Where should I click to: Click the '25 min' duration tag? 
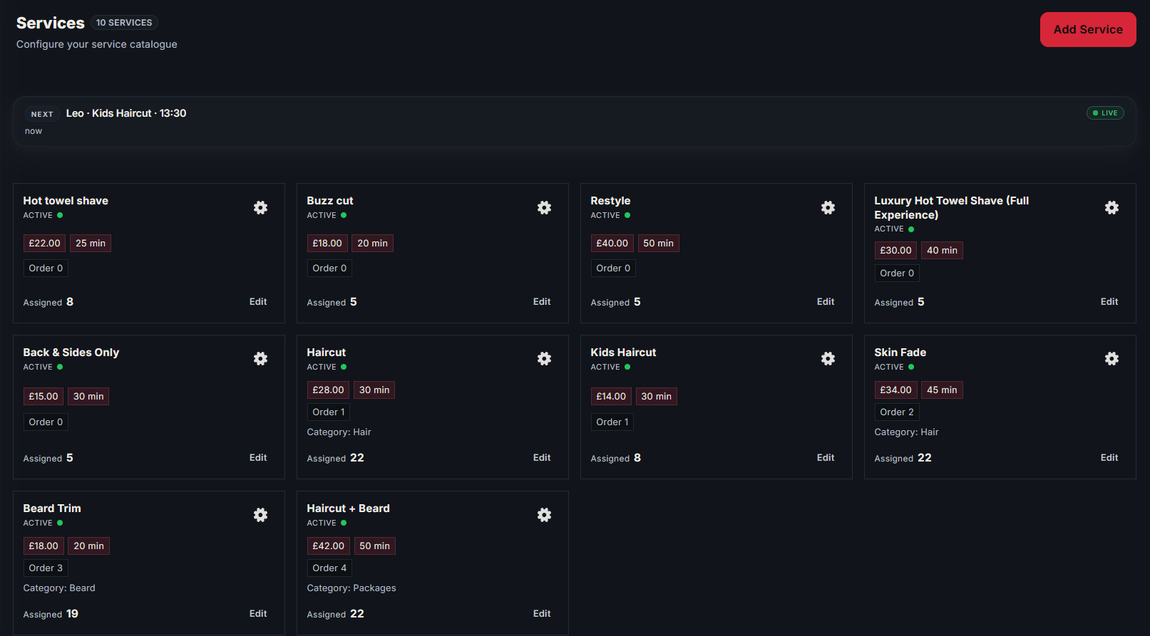(91, 244)
